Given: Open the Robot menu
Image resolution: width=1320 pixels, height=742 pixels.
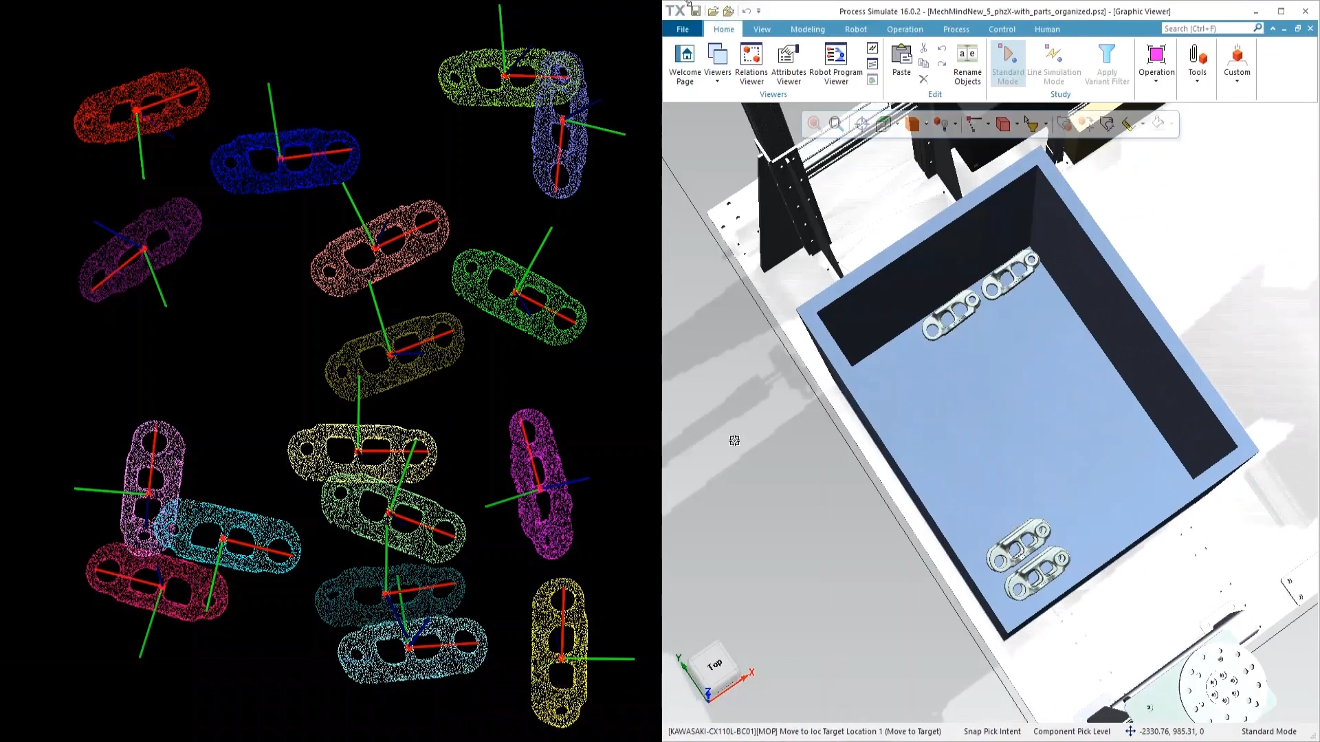Looking at the screenshot, I should pos(855,29).
